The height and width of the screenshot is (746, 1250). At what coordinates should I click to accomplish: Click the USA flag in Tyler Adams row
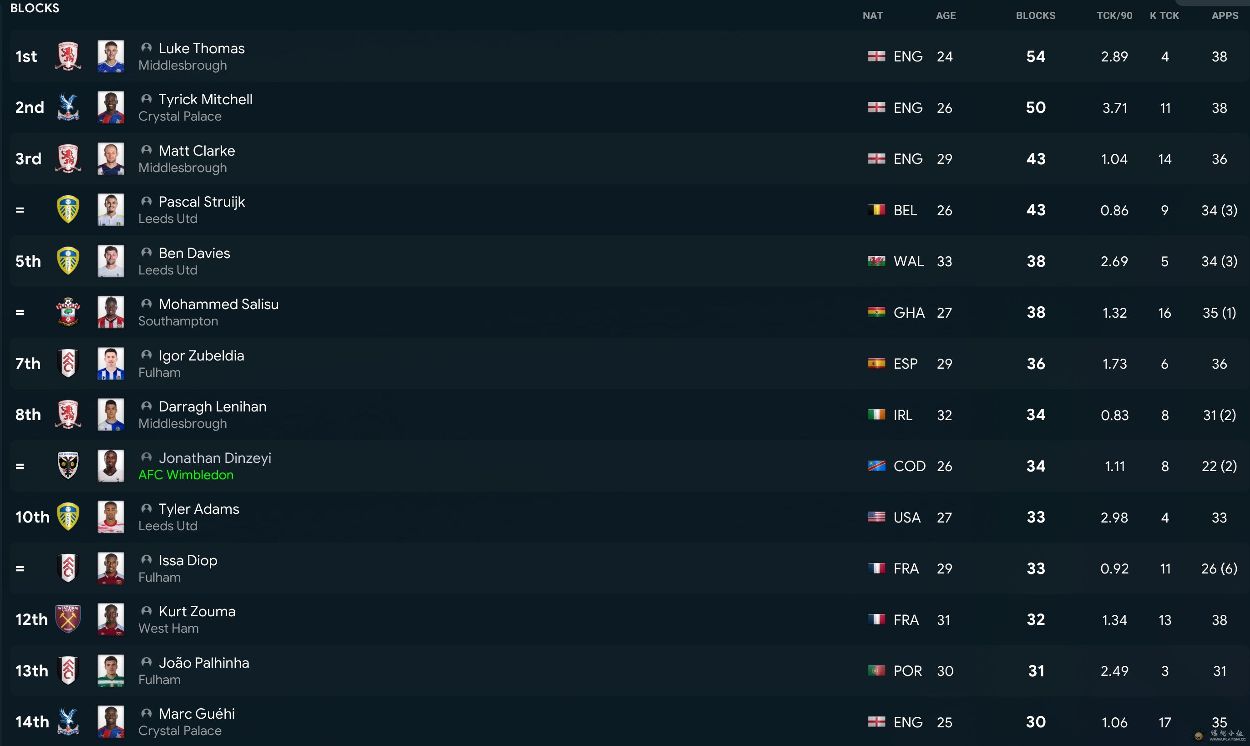(x=876, y=517)
